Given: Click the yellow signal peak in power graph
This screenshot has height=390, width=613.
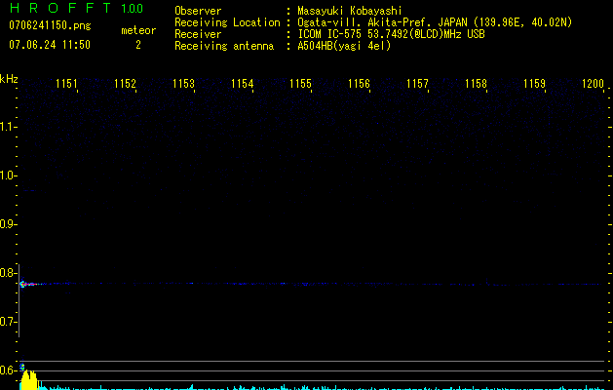Looking at the screenshot, I should [28, 380].
